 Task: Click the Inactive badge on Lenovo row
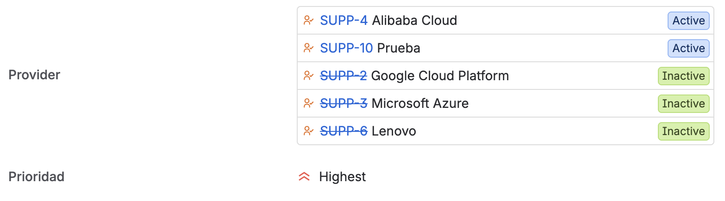(x=684, y=131)
